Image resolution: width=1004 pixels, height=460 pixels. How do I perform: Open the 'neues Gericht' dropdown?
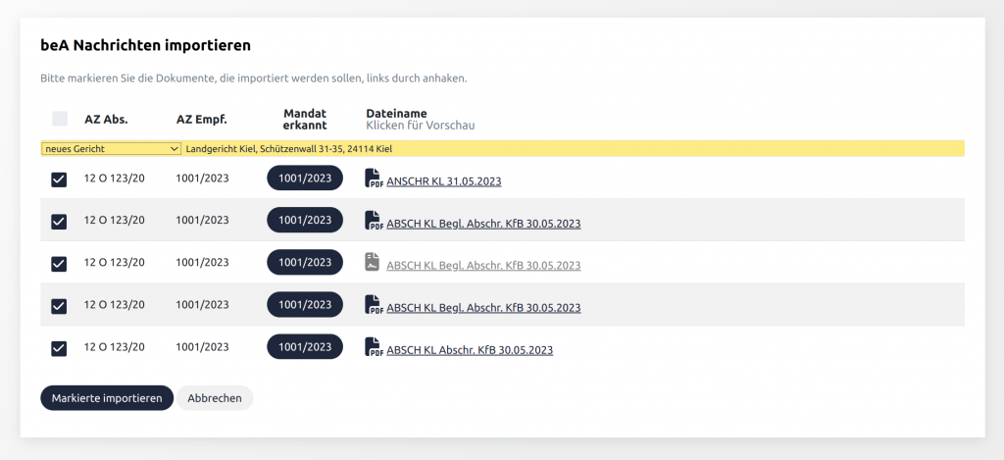coord(112,149)
